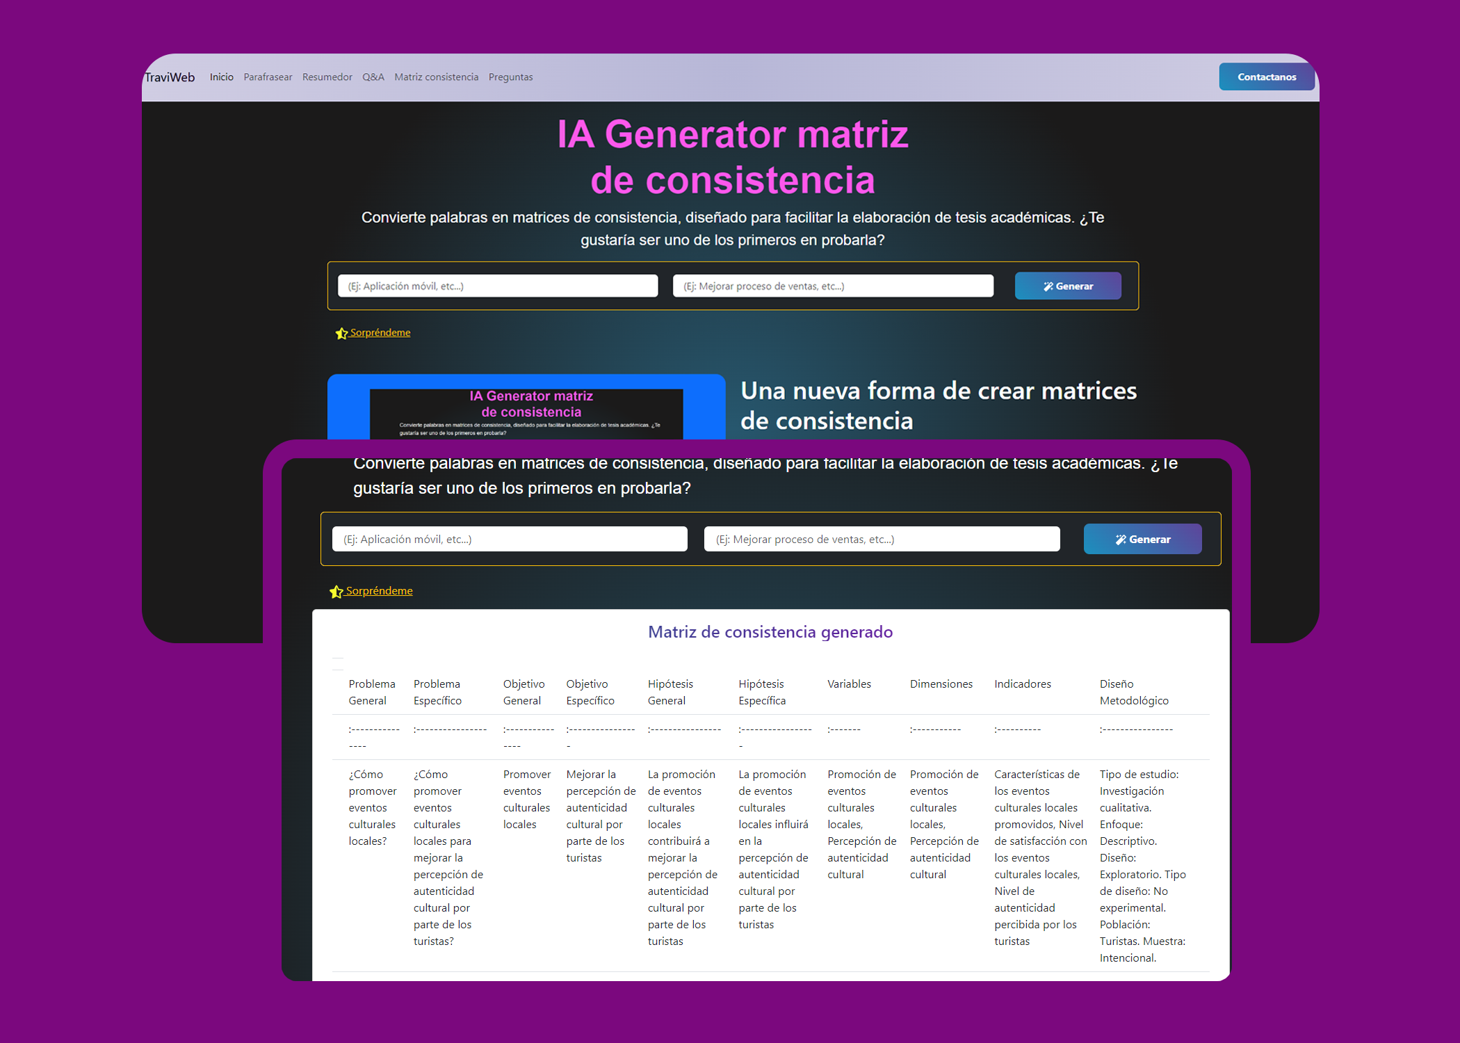
Task: Click the top Generar button
Action: coord(1067,286)
